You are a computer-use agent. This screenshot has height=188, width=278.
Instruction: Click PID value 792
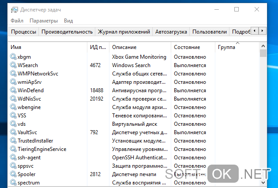pyautogui.click(x=94, y=132)
